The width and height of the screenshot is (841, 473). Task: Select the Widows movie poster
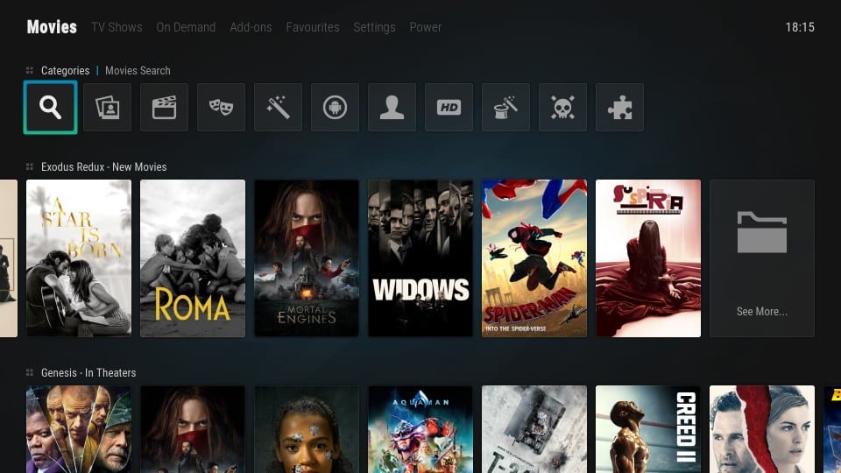[420, 258]
